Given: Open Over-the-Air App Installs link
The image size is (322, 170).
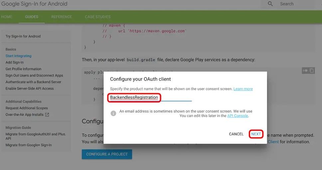Looking at the screenshot, I should (x=24, y=114).
